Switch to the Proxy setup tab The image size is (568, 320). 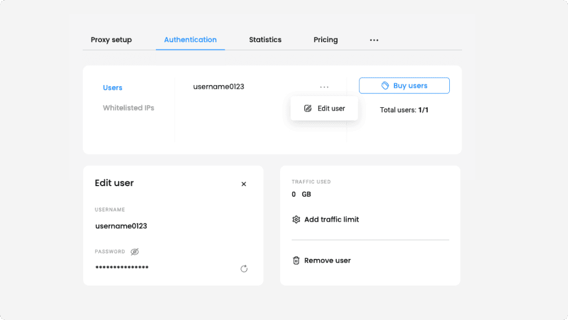[x=111, y=40]
